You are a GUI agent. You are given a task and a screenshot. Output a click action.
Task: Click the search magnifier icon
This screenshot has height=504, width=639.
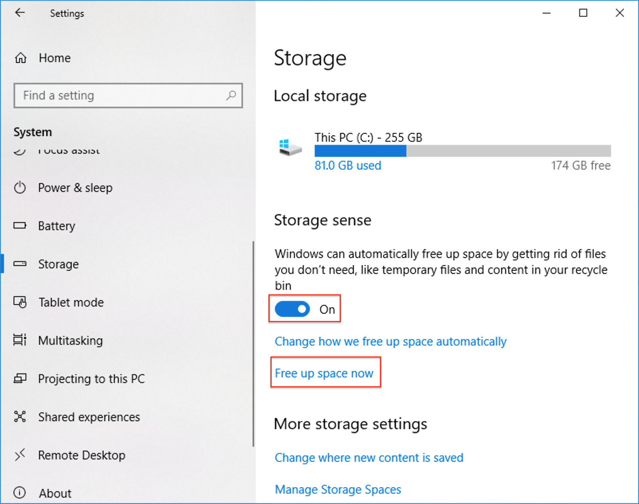(231, 96)
